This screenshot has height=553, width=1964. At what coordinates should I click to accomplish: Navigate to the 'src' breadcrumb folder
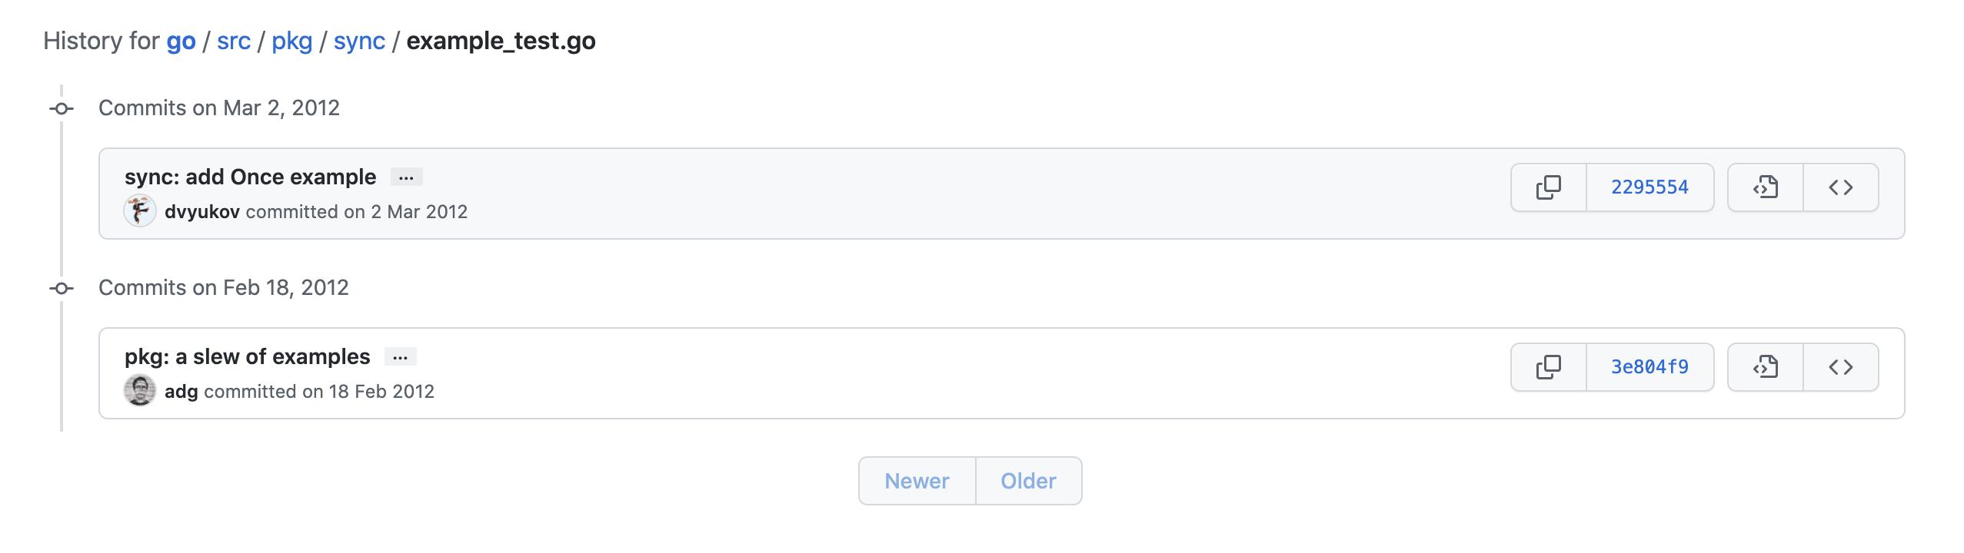click(x=234, y=41)
